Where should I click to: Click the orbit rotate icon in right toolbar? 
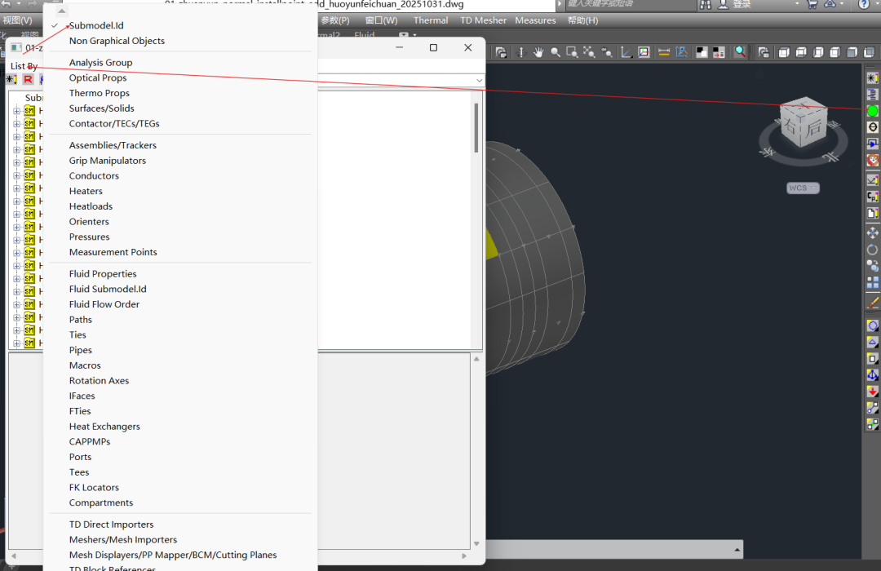(x=872, y=250)
